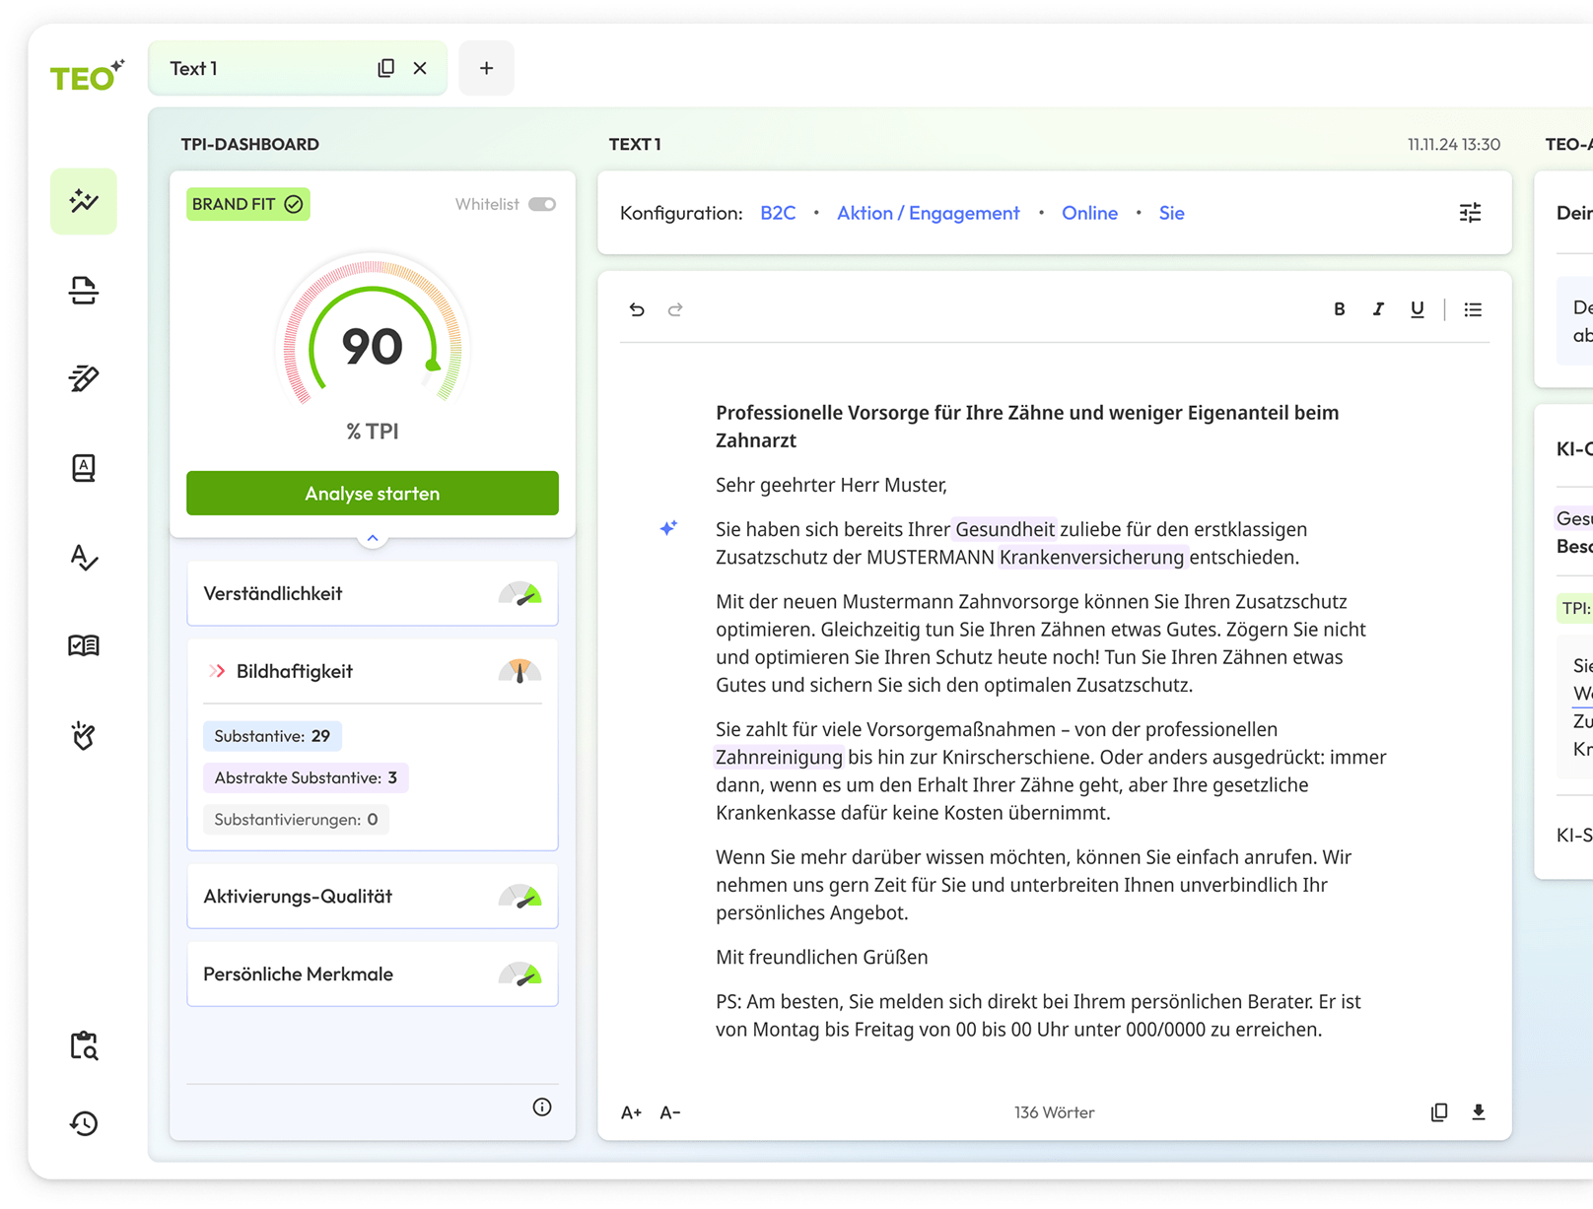This screenshot has width=1593, height=1209.
Task: Open the TPI analysis sidebar icon
Action: [84, 201]
